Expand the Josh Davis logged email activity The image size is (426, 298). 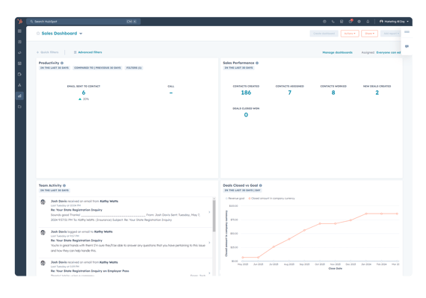[x=209, y=243]
